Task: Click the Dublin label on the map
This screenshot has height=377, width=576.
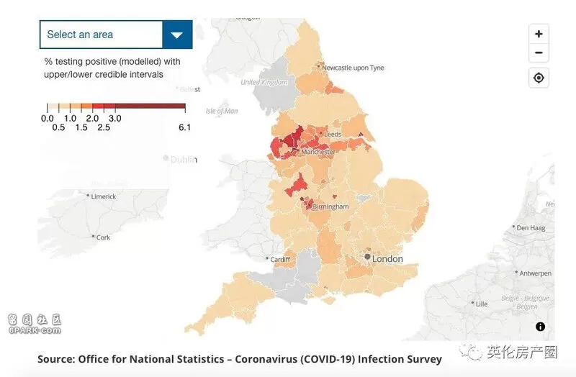Action: pos(184,159)
